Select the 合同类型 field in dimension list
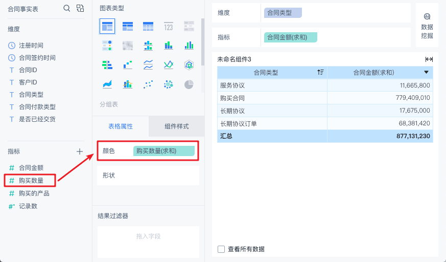The width and height of the screenshot is (446, 262). coord(31,94)
